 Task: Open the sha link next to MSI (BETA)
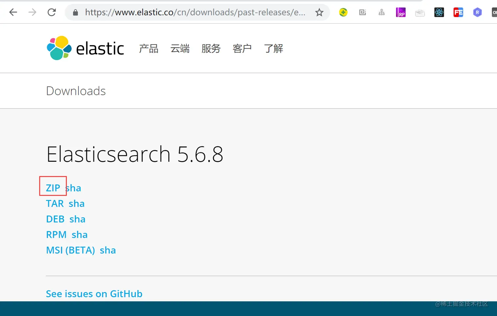point(108,250)
